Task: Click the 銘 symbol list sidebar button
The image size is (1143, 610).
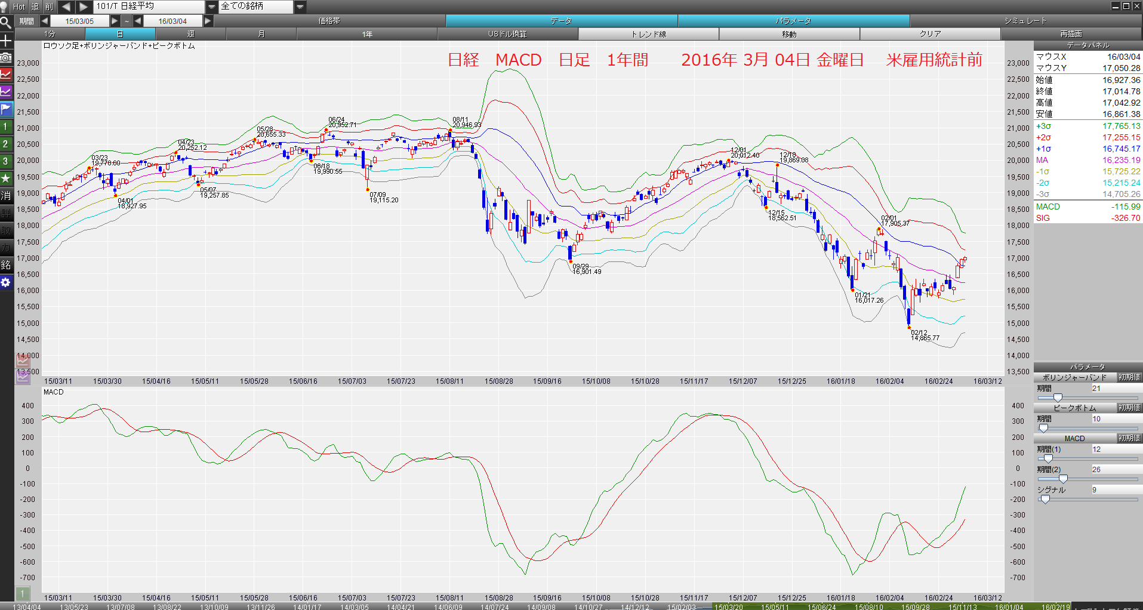Action: [6, 265]
